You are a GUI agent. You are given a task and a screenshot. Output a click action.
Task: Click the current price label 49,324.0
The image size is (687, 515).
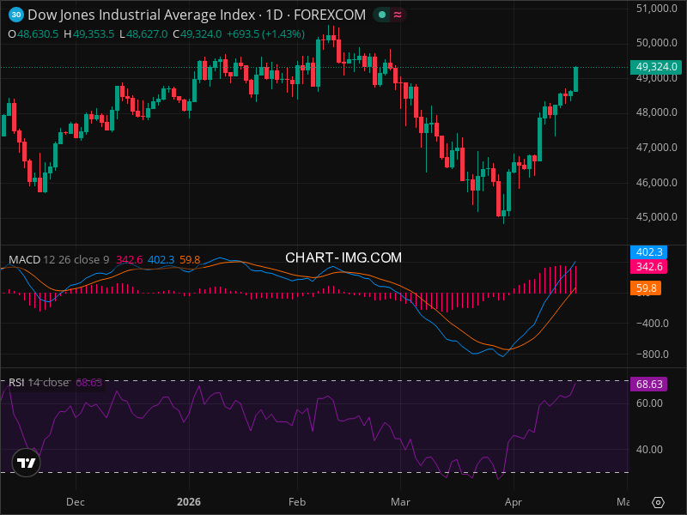(x=656, y=67)
